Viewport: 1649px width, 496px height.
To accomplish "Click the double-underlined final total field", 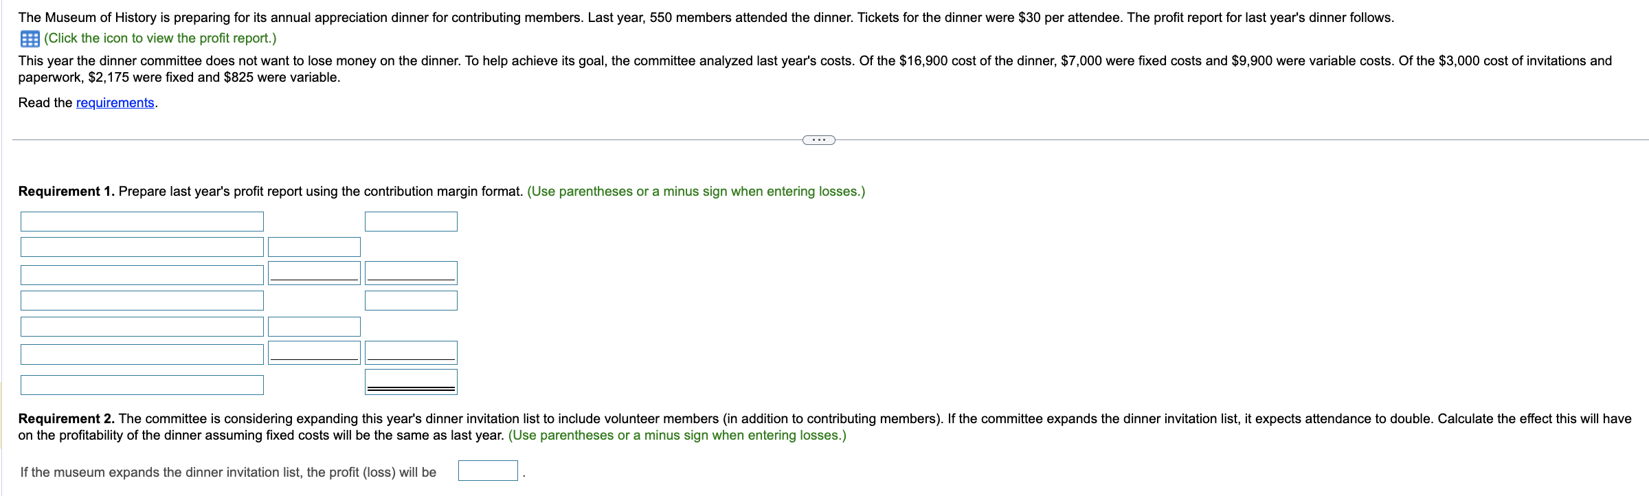I will click(410, 381).
